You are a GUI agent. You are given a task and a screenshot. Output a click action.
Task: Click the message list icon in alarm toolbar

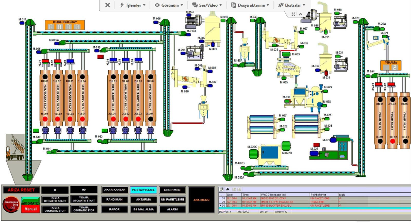pyautogui.click(x=221, y=189)
